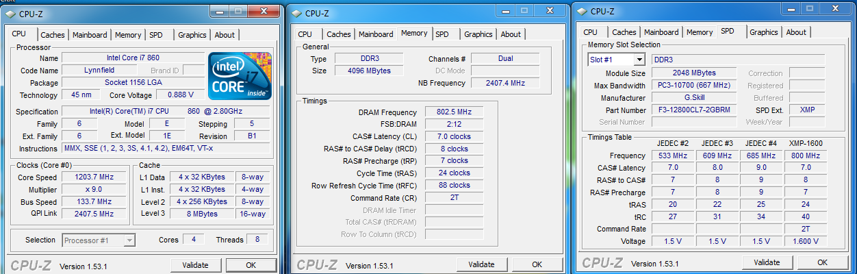The width and height of the screenshot is (857, 274).
Task: Select CPU tab in left window
Action: (19, 34)
